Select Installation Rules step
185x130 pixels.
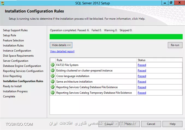coord(13,46)
